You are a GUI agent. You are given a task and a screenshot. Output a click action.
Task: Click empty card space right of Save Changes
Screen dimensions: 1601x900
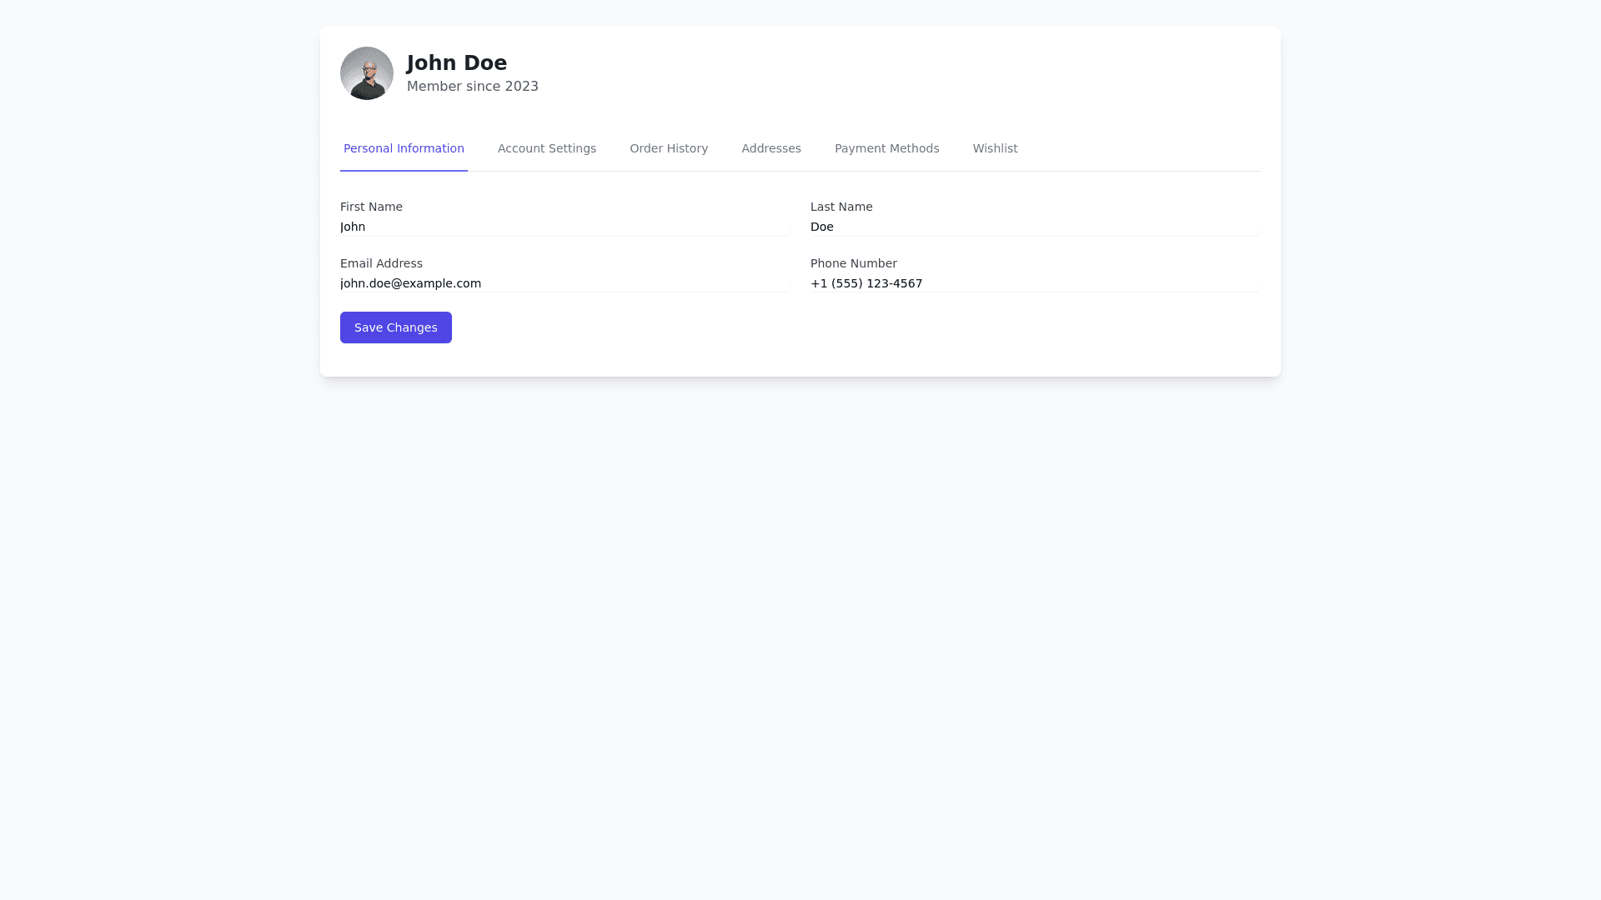tap(834, 328)
